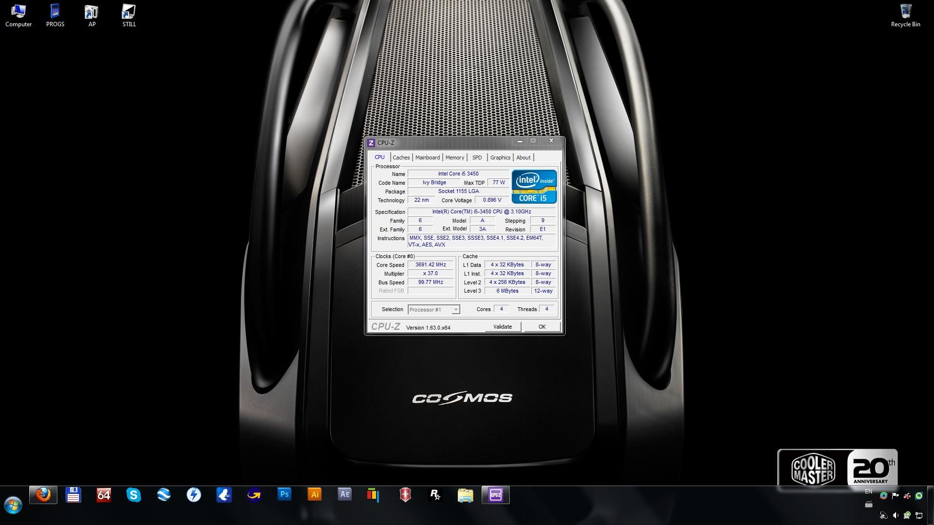The height and width of the screenshot is (525, 934).
Task: Click the Instructions field text
Action: click(482, 241)
